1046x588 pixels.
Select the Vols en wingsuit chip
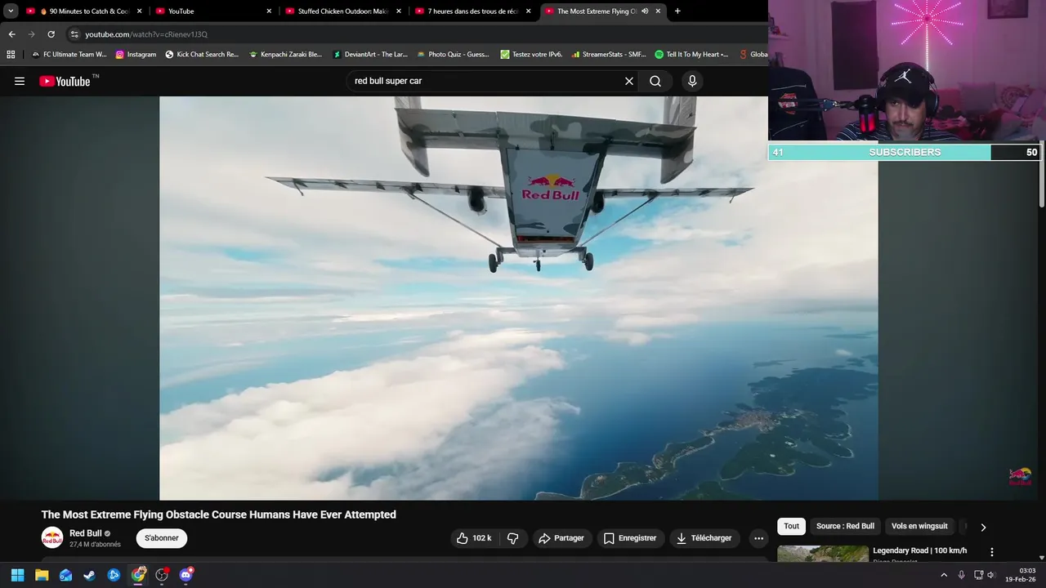[x=919, y=526]
